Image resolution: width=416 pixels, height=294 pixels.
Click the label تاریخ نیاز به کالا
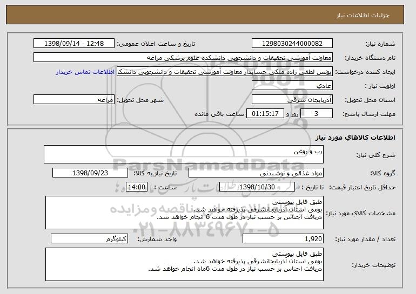(155, 174)
